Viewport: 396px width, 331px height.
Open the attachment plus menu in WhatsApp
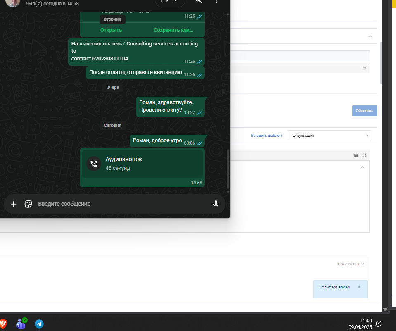click(13, 204)
